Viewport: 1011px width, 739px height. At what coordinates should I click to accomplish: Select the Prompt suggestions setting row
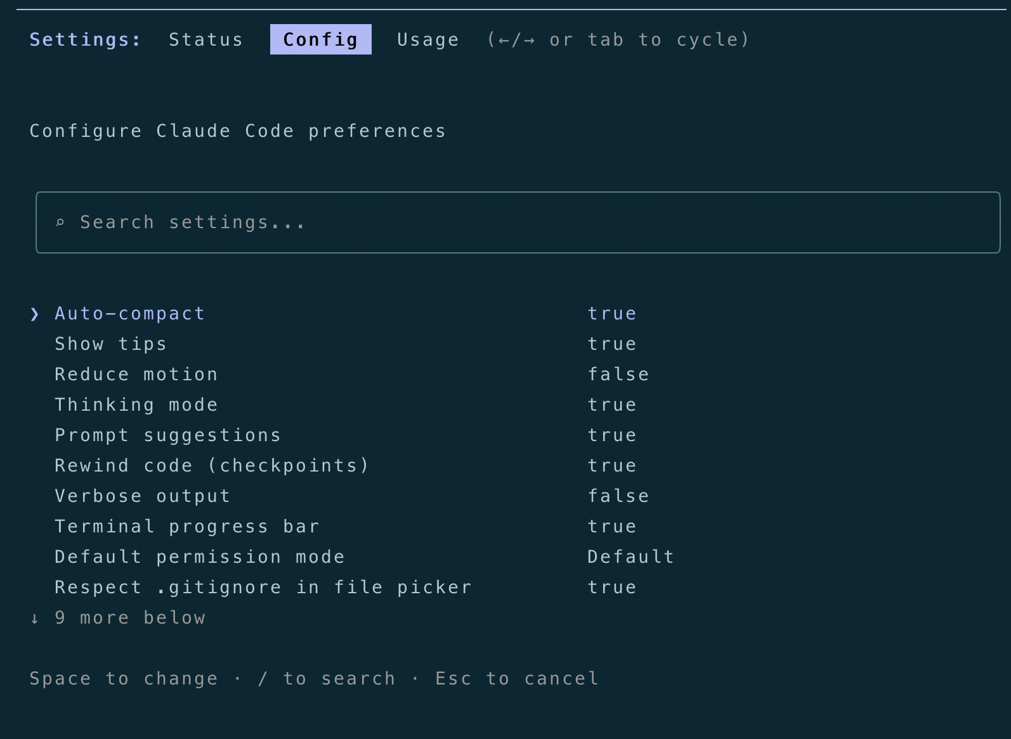[167, 435]
